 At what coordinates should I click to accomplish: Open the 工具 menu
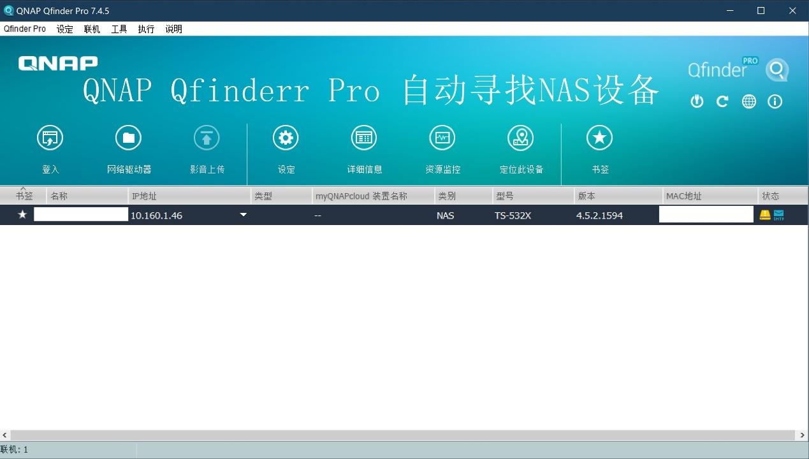(119, 29)
